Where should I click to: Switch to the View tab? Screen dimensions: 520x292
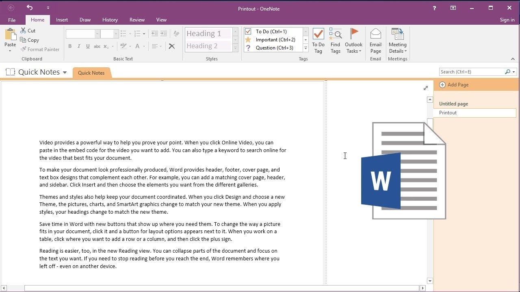tap(161, 20)
